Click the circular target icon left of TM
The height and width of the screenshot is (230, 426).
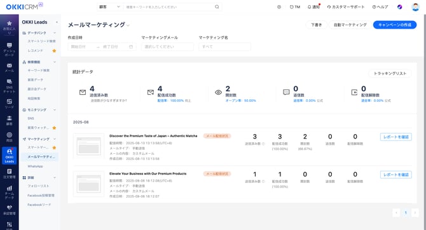coord(279,7)
